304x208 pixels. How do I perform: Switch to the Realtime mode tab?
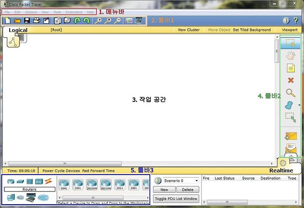click(x=281, y=170)
